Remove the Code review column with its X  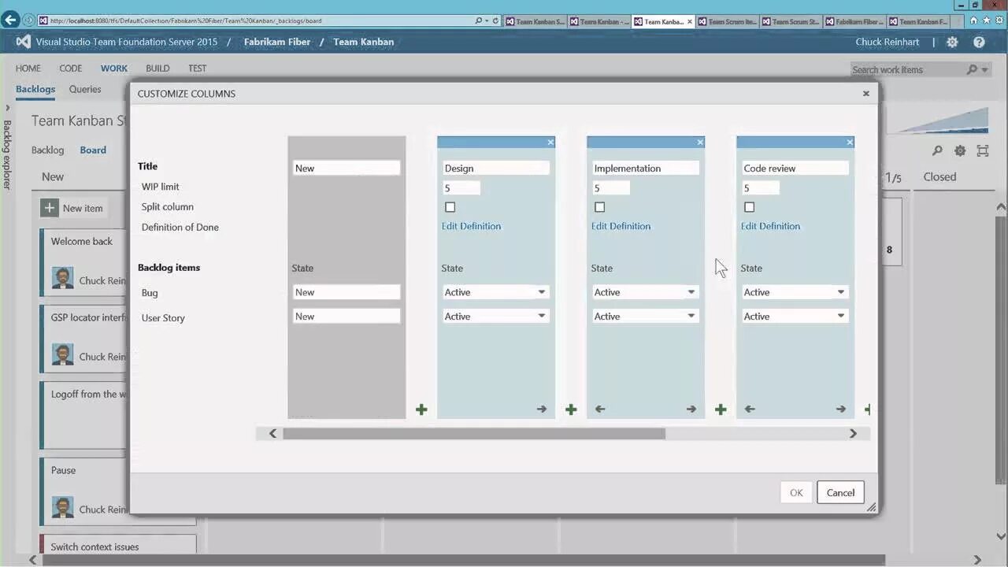[850, 143]
